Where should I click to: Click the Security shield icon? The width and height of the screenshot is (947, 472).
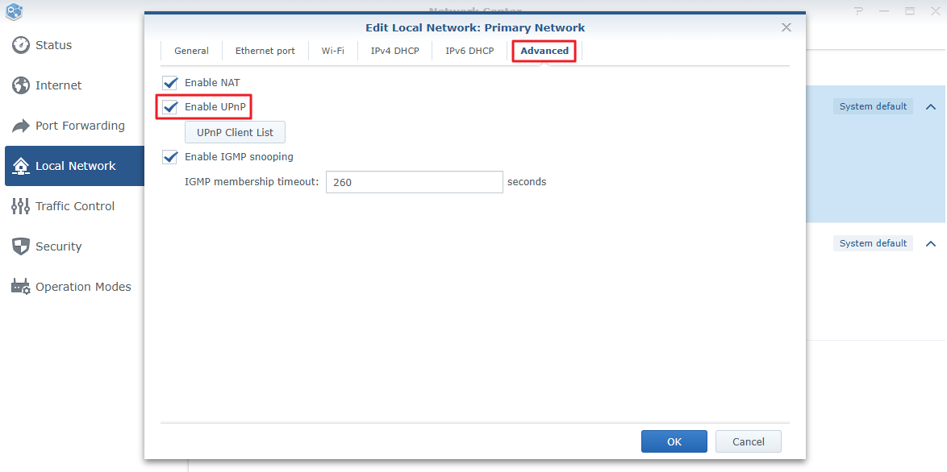pyautogui.click(x=21, y=246)
